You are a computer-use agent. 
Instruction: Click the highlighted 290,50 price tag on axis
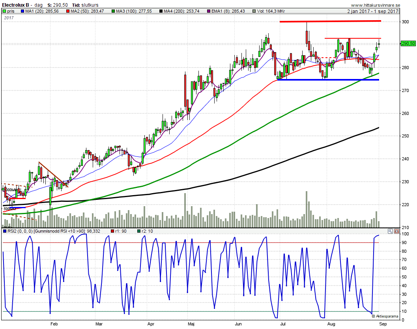(408, 43)
